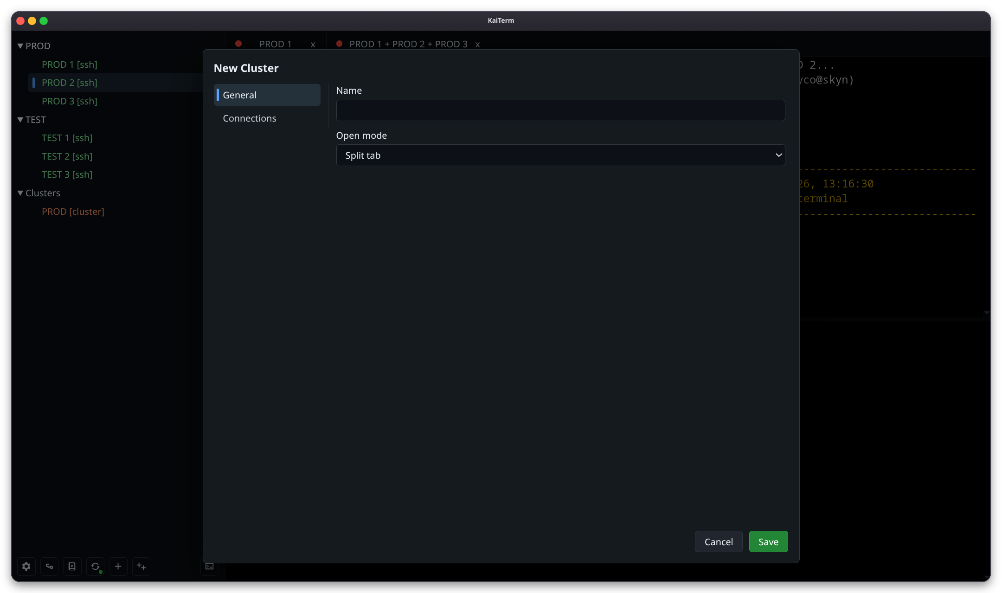Open the Open mode dropdown
Viewport: 1002px width, 593px height.
560,155
